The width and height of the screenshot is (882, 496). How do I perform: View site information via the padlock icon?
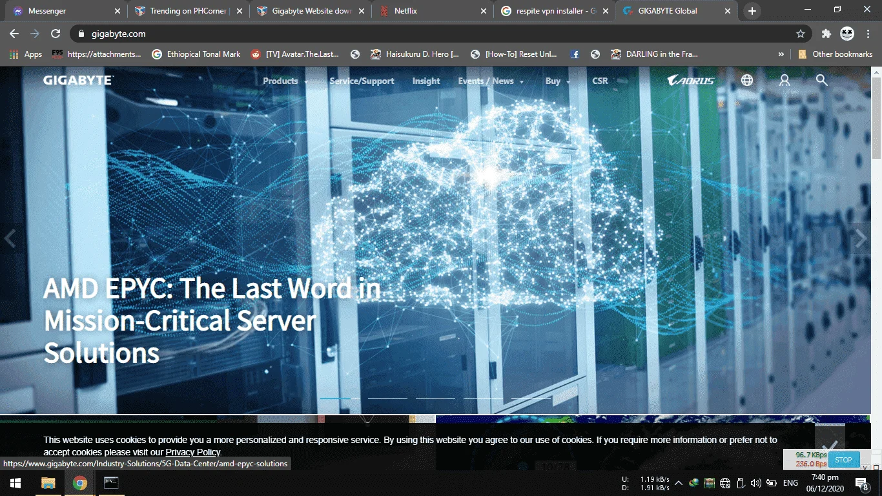coord(81,34)
